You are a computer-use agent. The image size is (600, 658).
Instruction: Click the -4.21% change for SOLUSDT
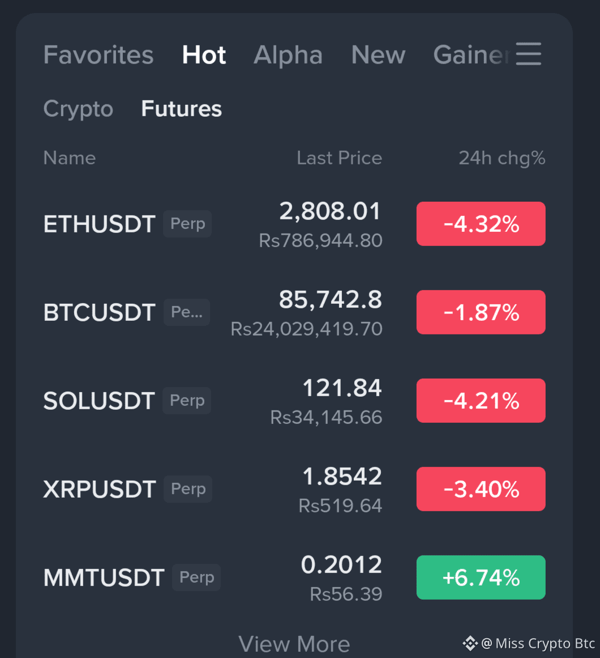pos(481,401)
